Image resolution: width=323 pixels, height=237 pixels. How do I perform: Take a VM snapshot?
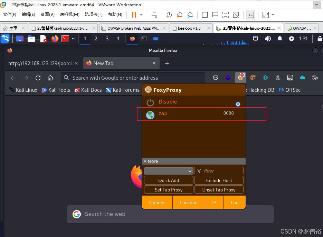(x=169, y=15)
